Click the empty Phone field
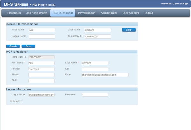This screenshot has width=191, height=130. click(41, 75)
